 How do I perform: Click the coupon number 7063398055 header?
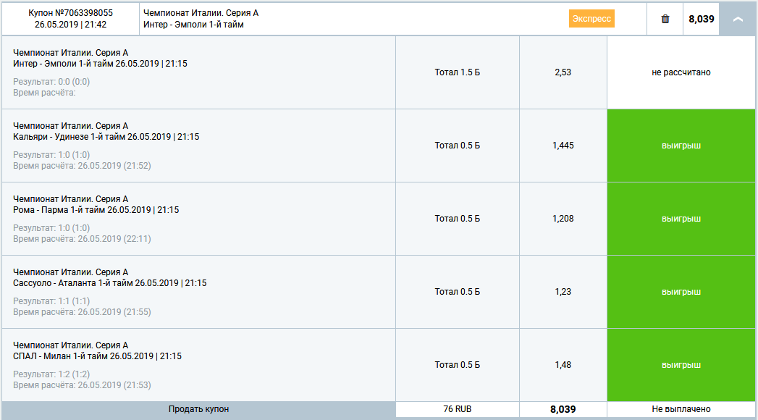pos(70,13)
